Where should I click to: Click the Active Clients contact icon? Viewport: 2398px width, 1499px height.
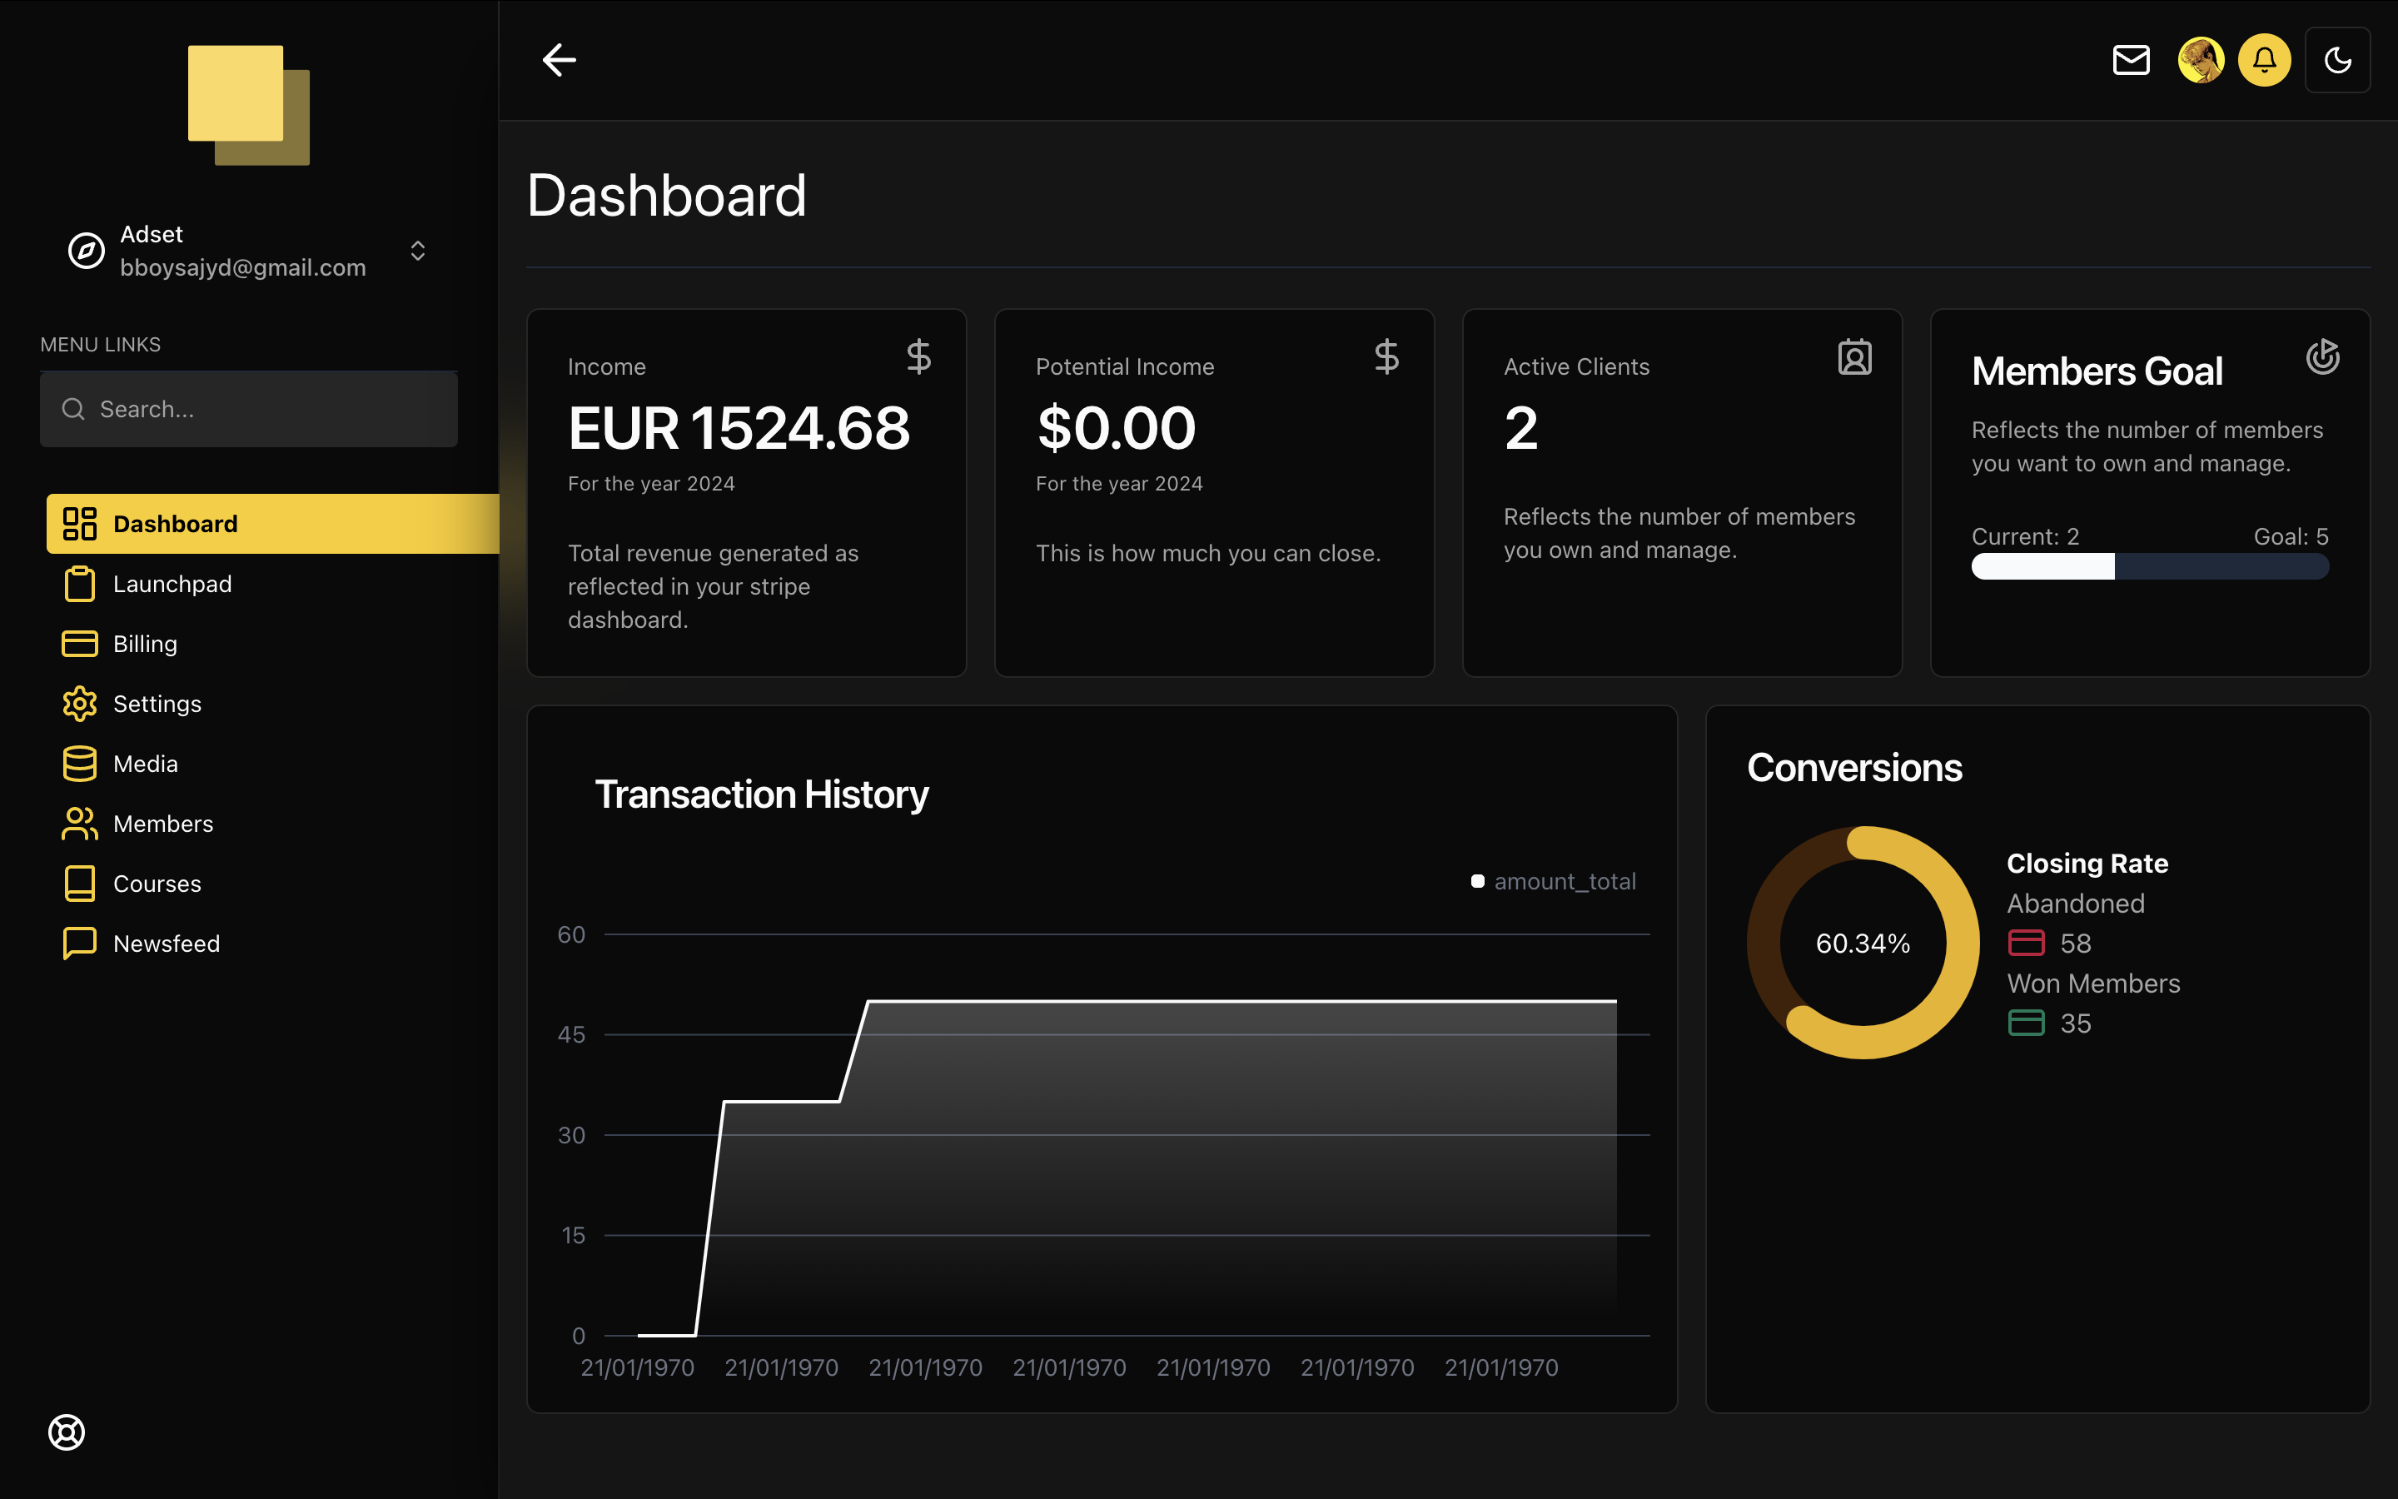1854,357
